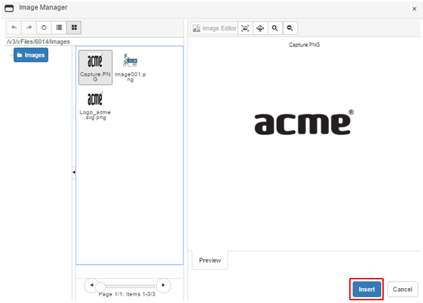Open the Image Editor

click(215, 28)
